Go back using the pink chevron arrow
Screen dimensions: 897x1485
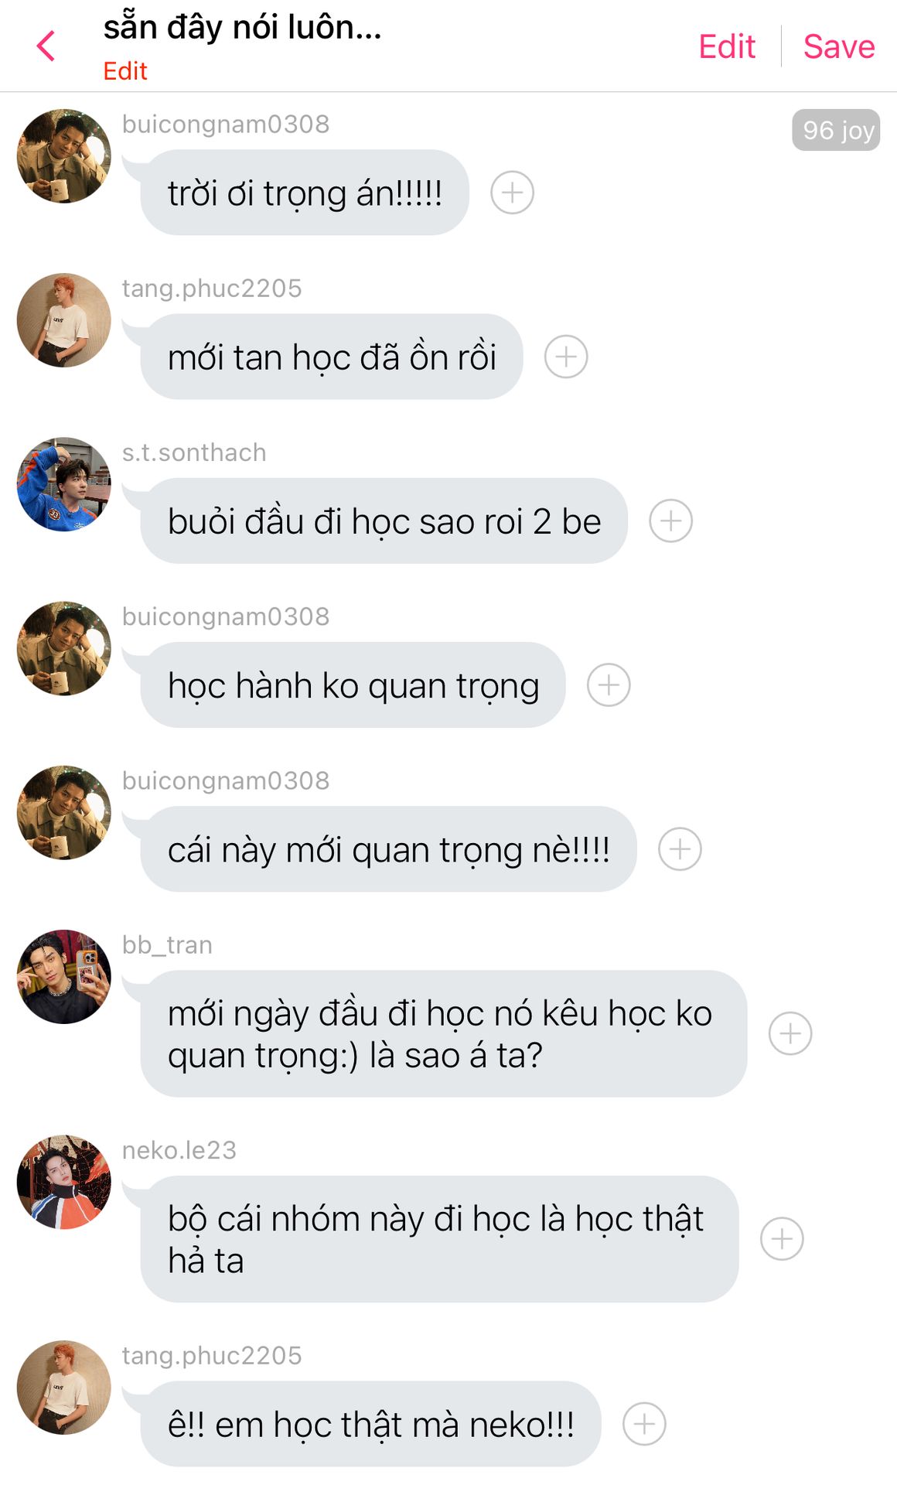tap(46, 46)
